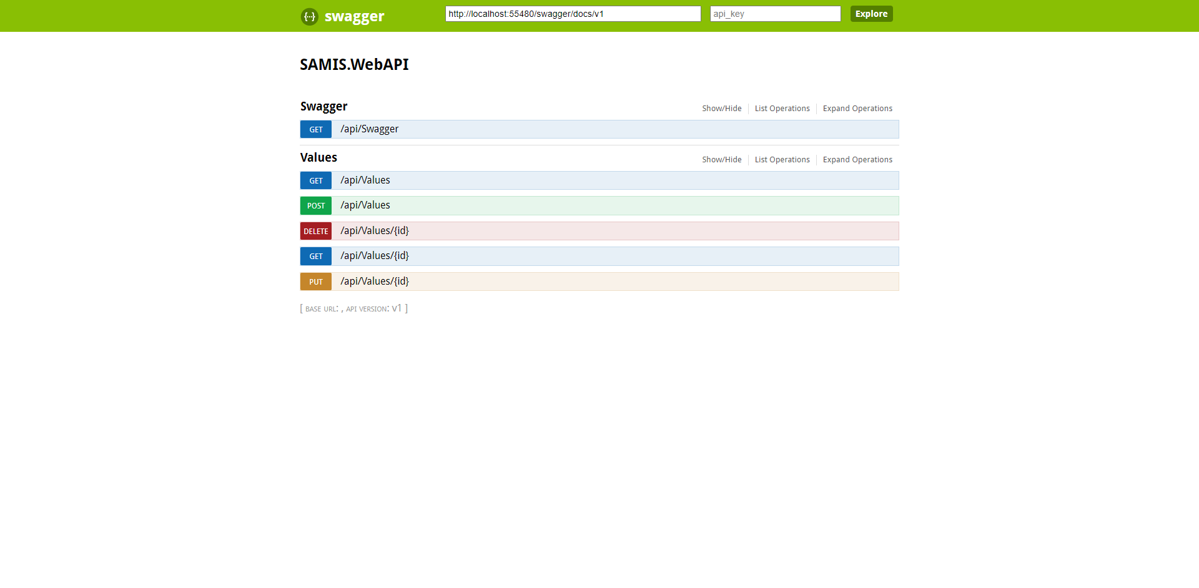1199x588 pixels.
Task: Open the GET /api/Values/{id} path link
Action: point(375,256)
